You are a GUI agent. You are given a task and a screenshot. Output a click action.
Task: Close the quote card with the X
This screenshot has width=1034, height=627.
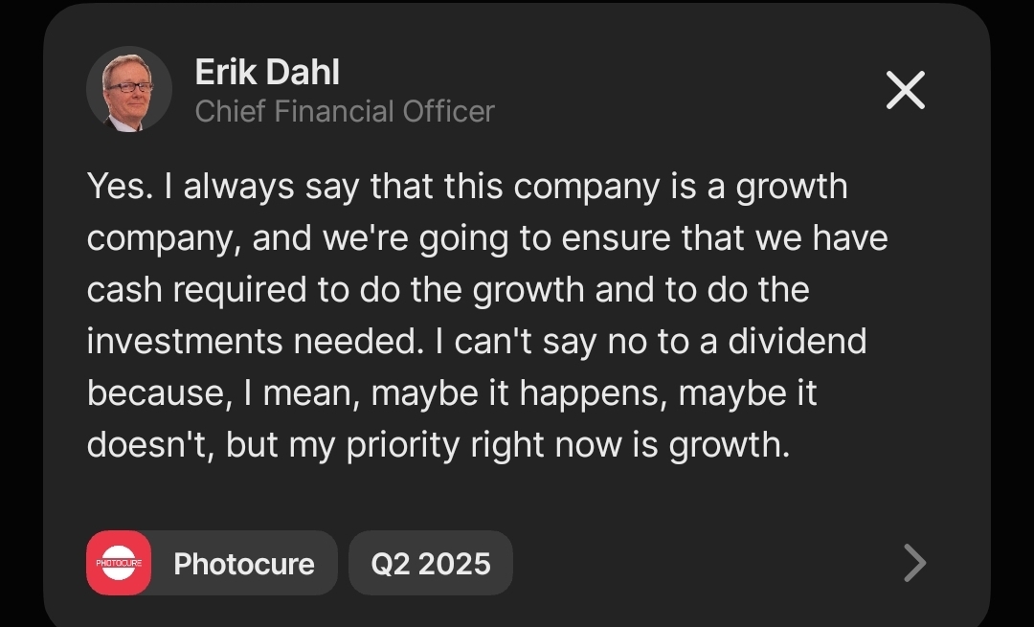905,90
